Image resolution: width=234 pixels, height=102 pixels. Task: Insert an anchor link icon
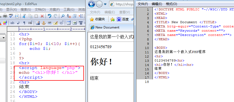pos(44,23)
